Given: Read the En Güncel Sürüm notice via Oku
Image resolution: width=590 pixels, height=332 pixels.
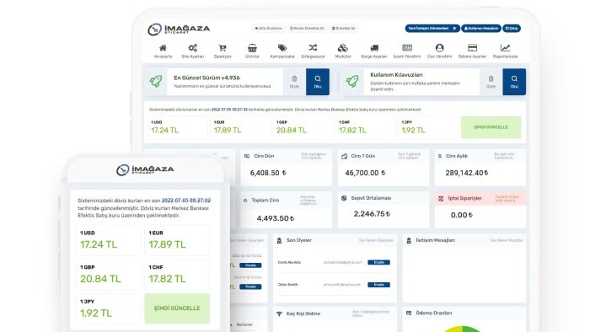Looking at the screenshot, I should (318, 82).
